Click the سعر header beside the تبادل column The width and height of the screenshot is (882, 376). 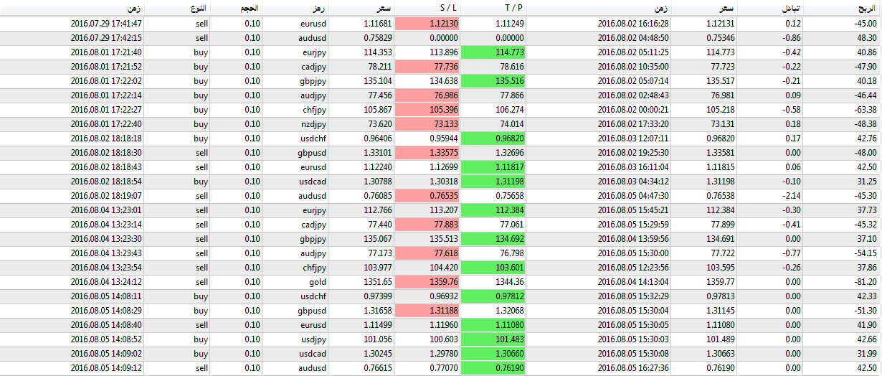[x=726, y=8]
